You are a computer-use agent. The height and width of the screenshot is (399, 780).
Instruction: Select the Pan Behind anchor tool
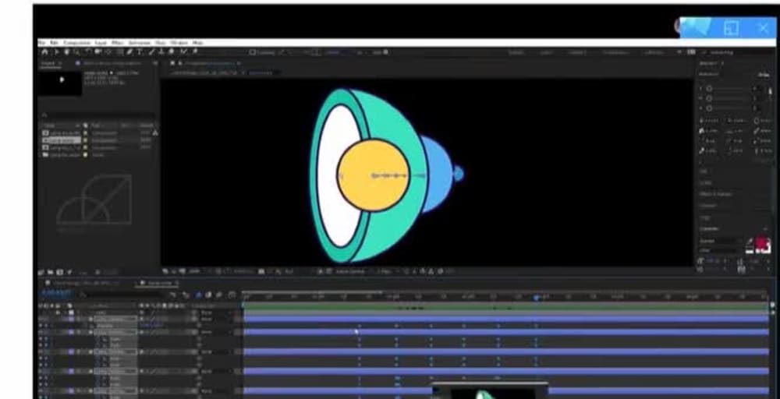[x=108, y=51]
